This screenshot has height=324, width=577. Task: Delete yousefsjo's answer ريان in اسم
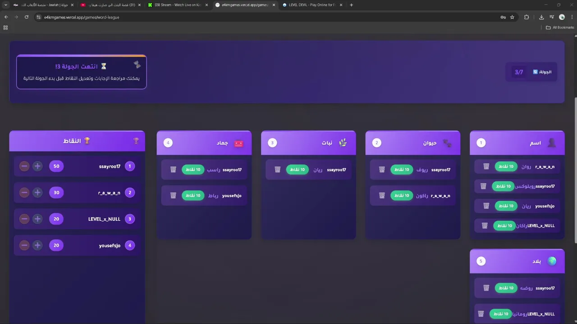486,206
